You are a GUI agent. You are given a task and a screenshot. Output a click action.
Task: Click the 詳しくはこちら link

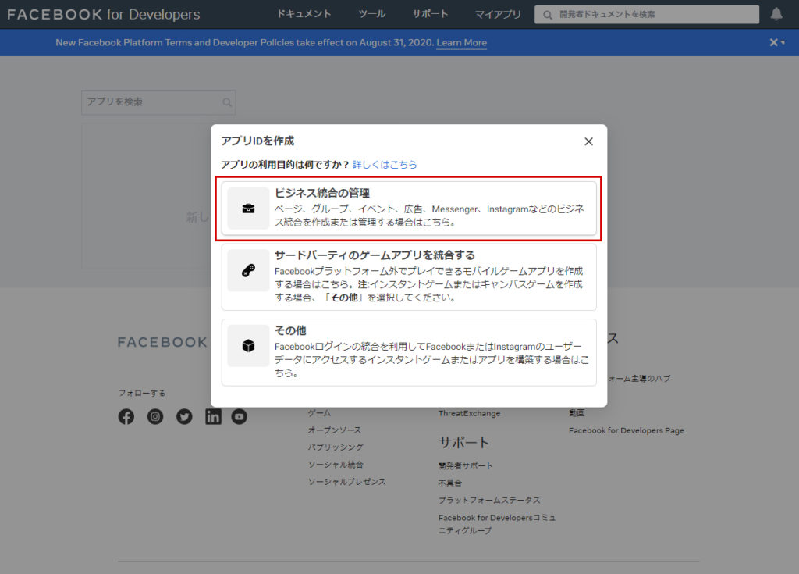coord(385,165)
